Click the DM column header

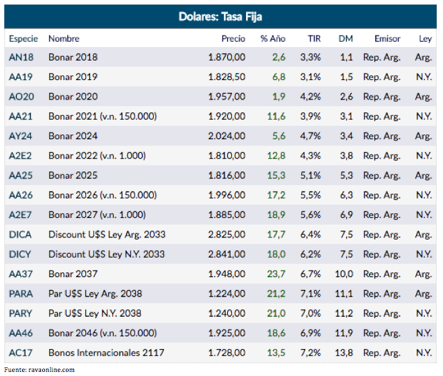(346, 39)
